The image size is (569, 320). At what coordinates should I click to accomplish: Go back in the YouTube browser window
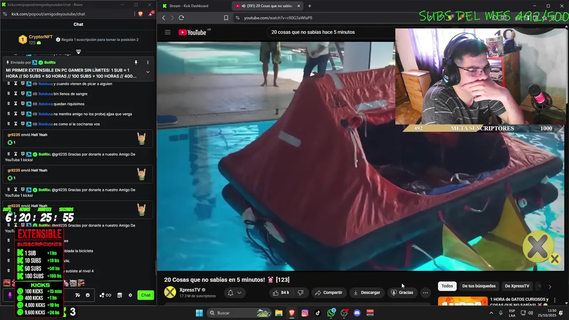[x=164, y=18]
